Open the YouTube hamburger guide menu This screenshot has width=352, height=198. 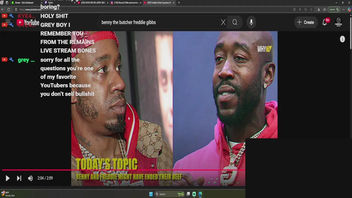[8, 22]
